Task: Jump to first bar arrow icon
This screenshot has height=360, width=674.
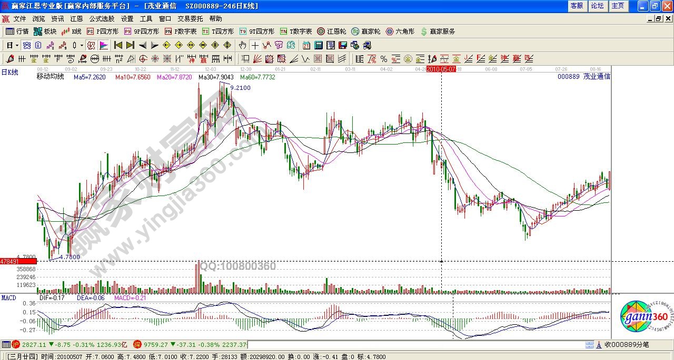Action: (x=118, y=45)
